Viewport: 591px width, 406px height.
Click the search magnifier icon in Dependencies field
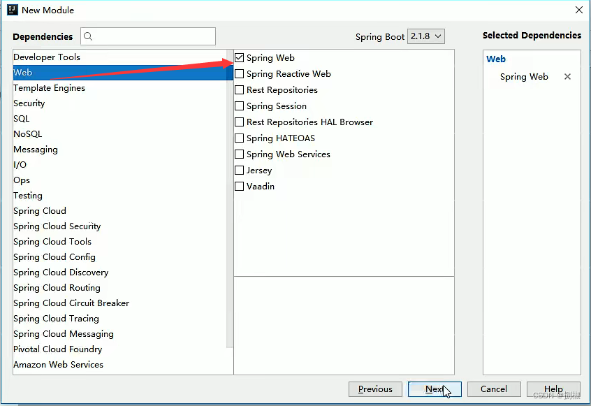pos(88,36)
